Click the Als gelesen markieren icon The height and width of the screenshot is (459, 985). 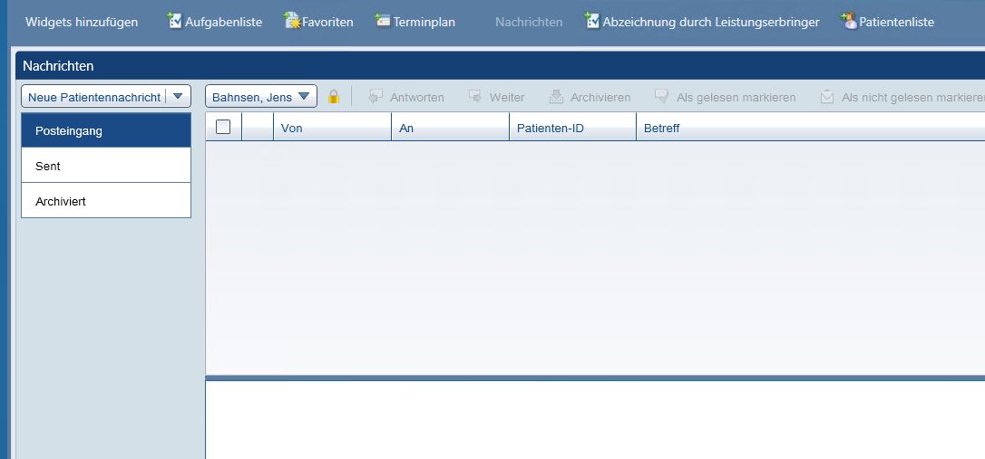point(661,97)
